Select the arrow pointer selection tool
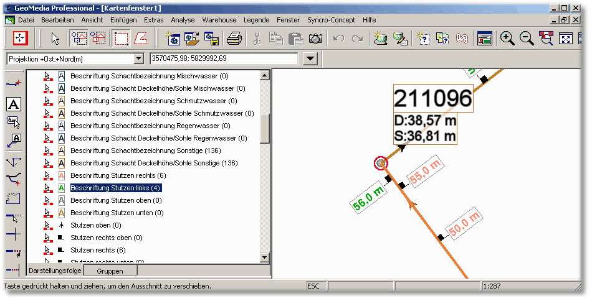Image resolution: width=592 pixels, height=301 pixels. [x=55, y=39]
